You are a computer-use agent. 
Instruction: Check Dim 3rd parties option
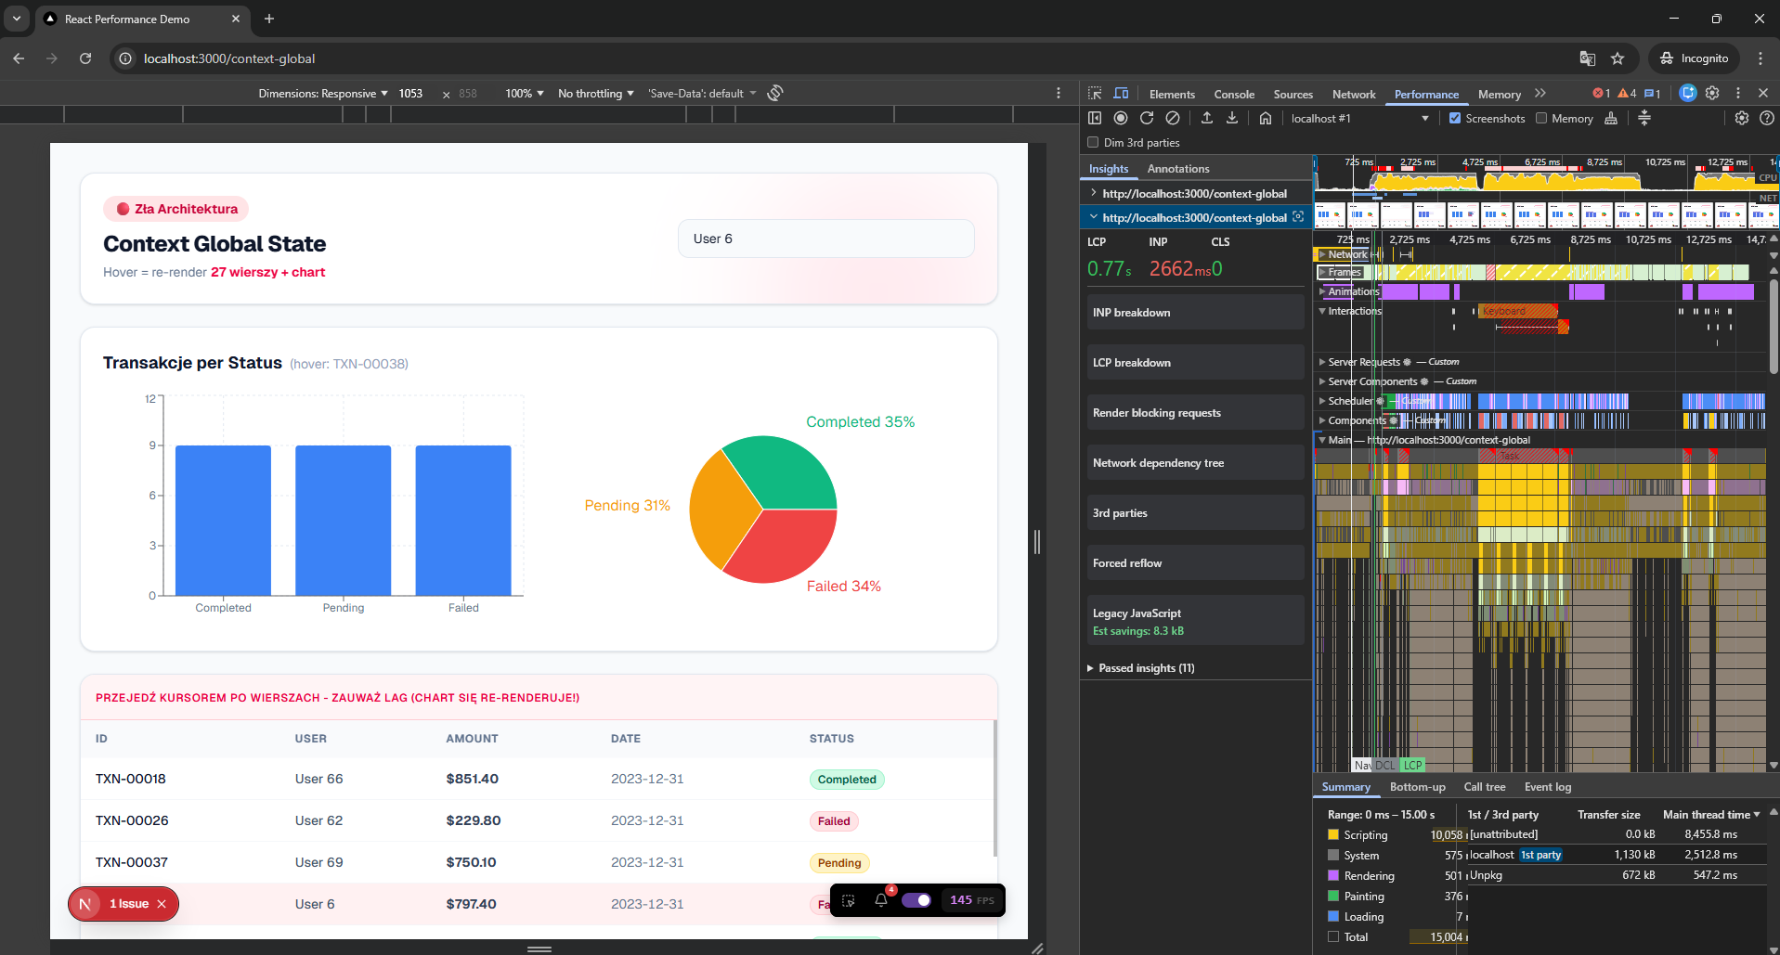click(x=1093, y=143)
